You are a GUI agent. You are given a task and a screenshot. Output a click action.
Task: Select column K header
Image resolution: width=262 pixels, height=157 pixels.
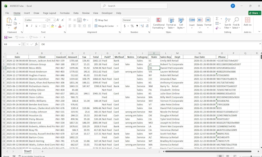[154, 53]
